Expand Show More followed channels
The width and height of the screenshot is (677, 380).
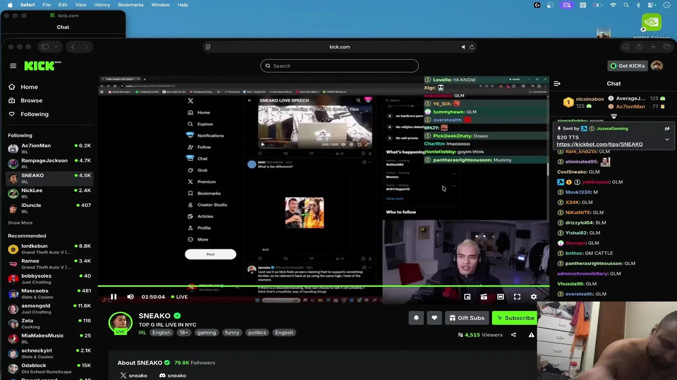pyautogui.click(x=20, y=223)
